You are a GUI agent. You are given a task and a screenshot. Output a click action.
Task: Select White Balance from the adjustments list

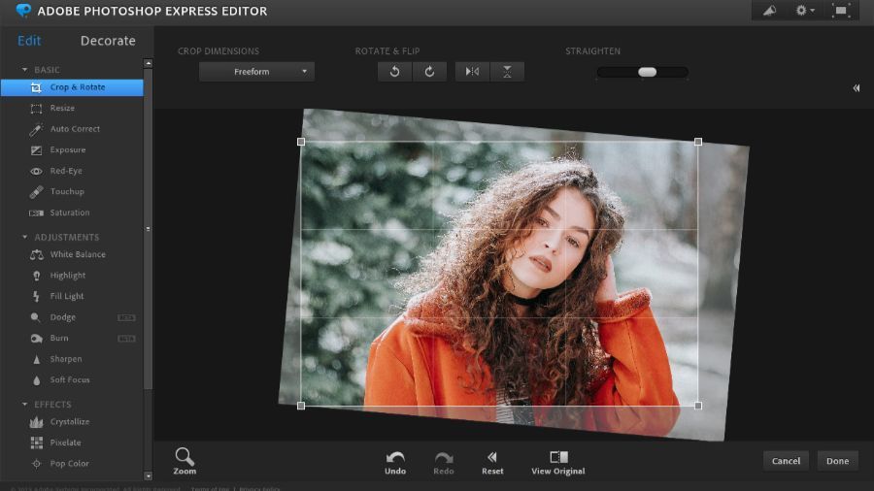77,254
